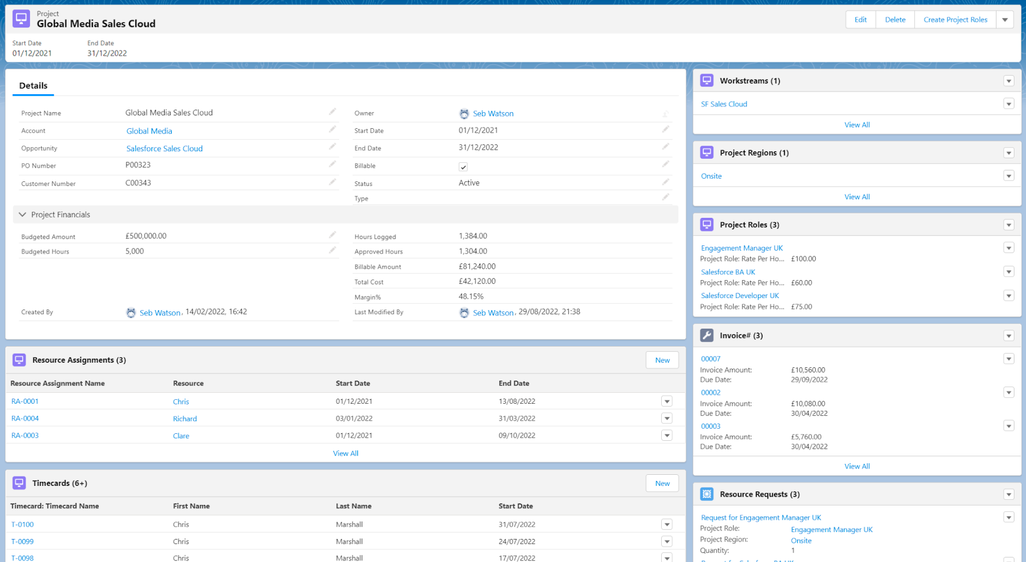Click the Resource Assignments list icon
The height and width of the screenshot is (562, 1026).
(x=19, y=360)
